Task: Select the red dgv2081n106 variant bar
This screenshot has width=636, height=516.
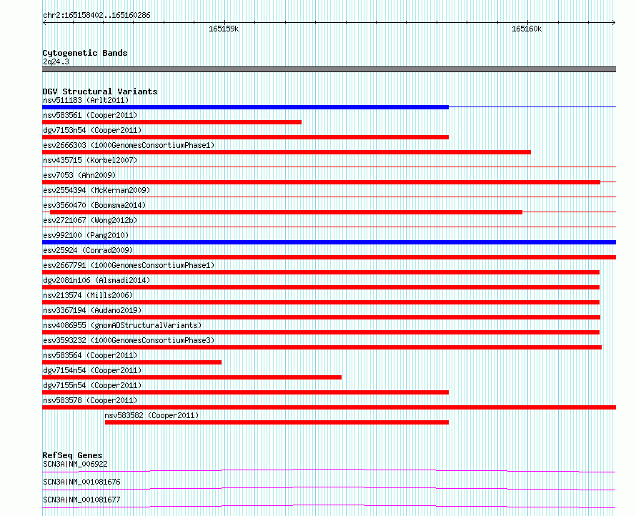Action: point(321,287)
